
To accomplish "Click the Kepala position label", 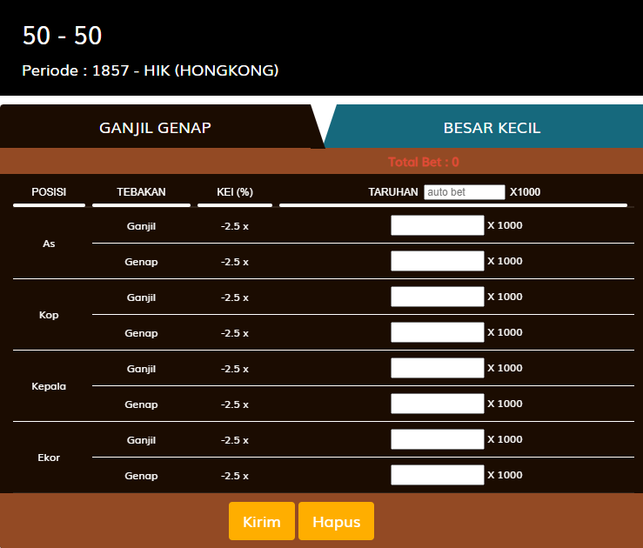I will (x=49, y=386).
